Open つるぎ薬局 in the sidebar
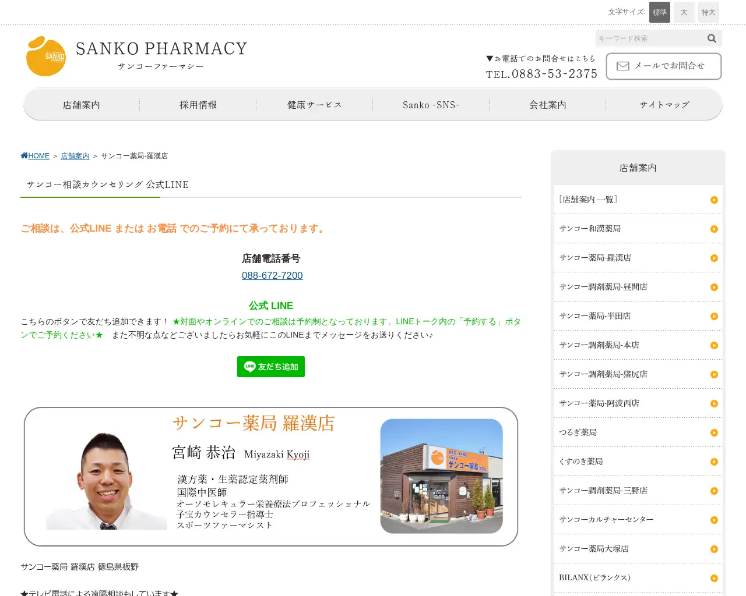The width and height of the screenshot is (746, 596). click(638, 432)
